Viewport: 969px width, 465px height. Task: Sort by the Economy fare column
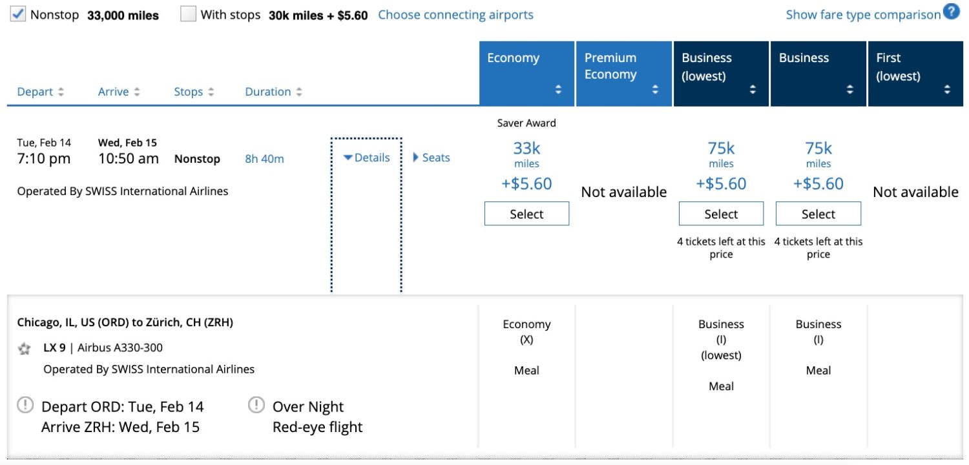[x=527, y=74]
